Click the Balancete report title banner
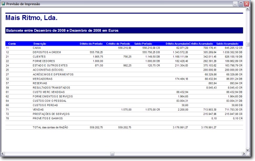255x161 pixels. [124, 30]
